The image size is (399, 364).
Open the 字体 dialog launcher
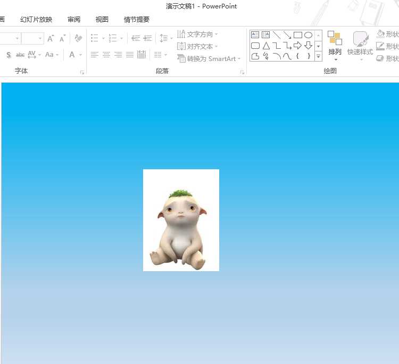tap(82, 73)
